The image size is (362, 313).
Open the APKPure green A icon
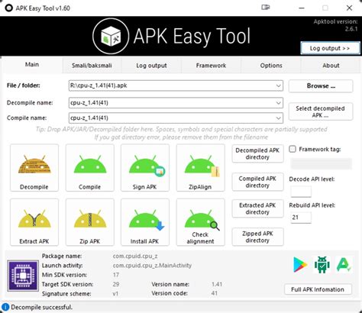344,265
